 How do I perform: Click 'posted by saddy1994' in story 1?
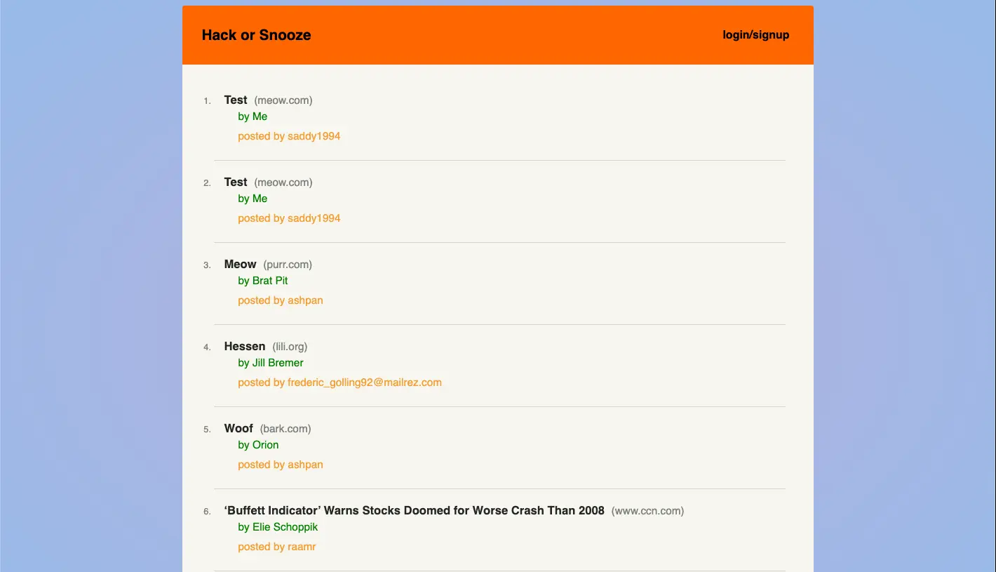[x=289, y=136]
